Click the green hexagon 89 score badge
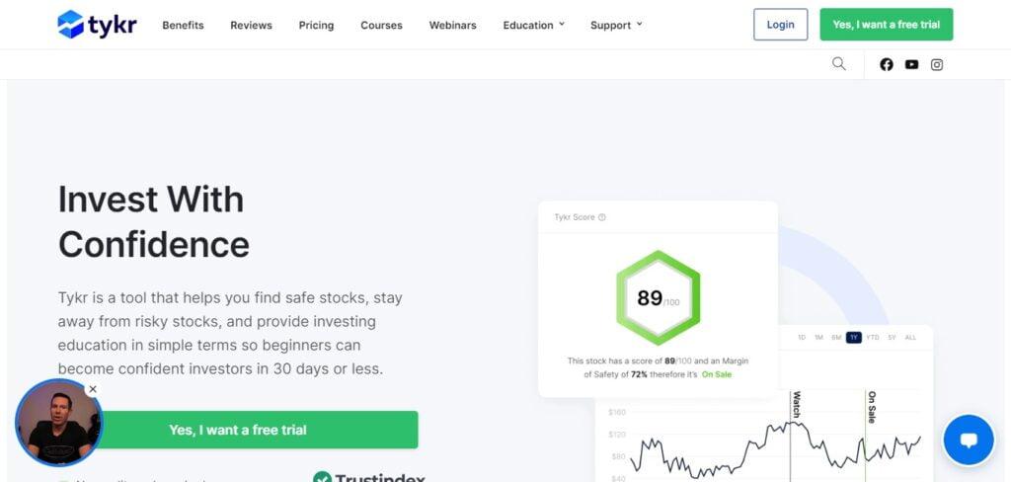 (658, 298)
